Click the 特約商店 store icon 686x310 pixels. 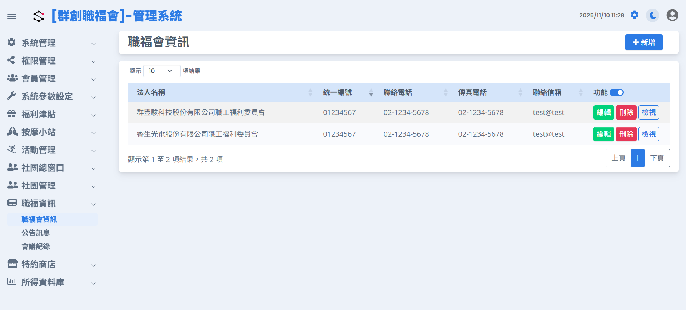click(12, 264)
